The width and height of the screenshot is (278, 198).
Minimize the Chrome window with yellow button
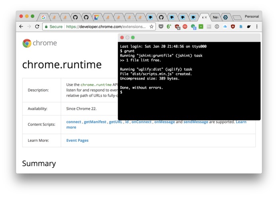[27, 16]
